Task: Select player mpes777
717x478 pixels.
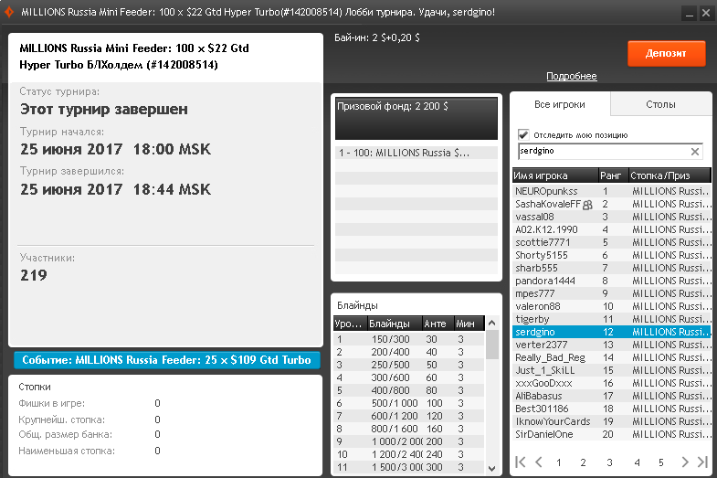Action: 612,293
